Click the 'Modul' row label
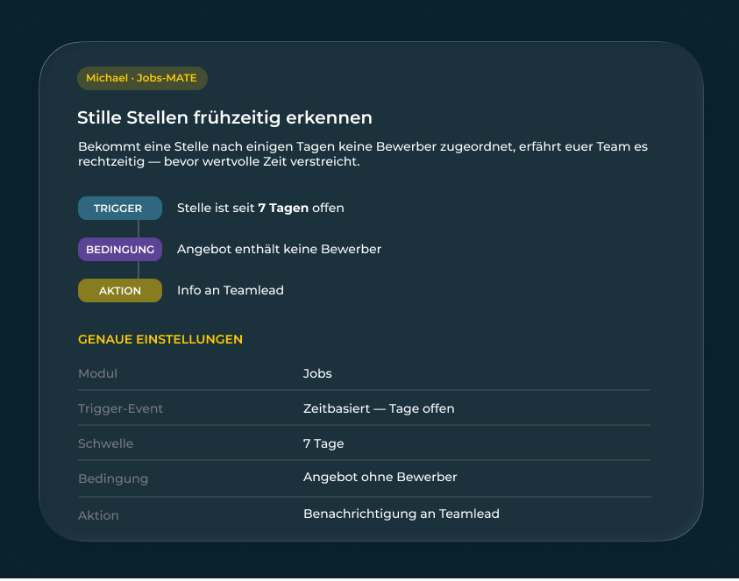739x581 pixels. (97, 373)
